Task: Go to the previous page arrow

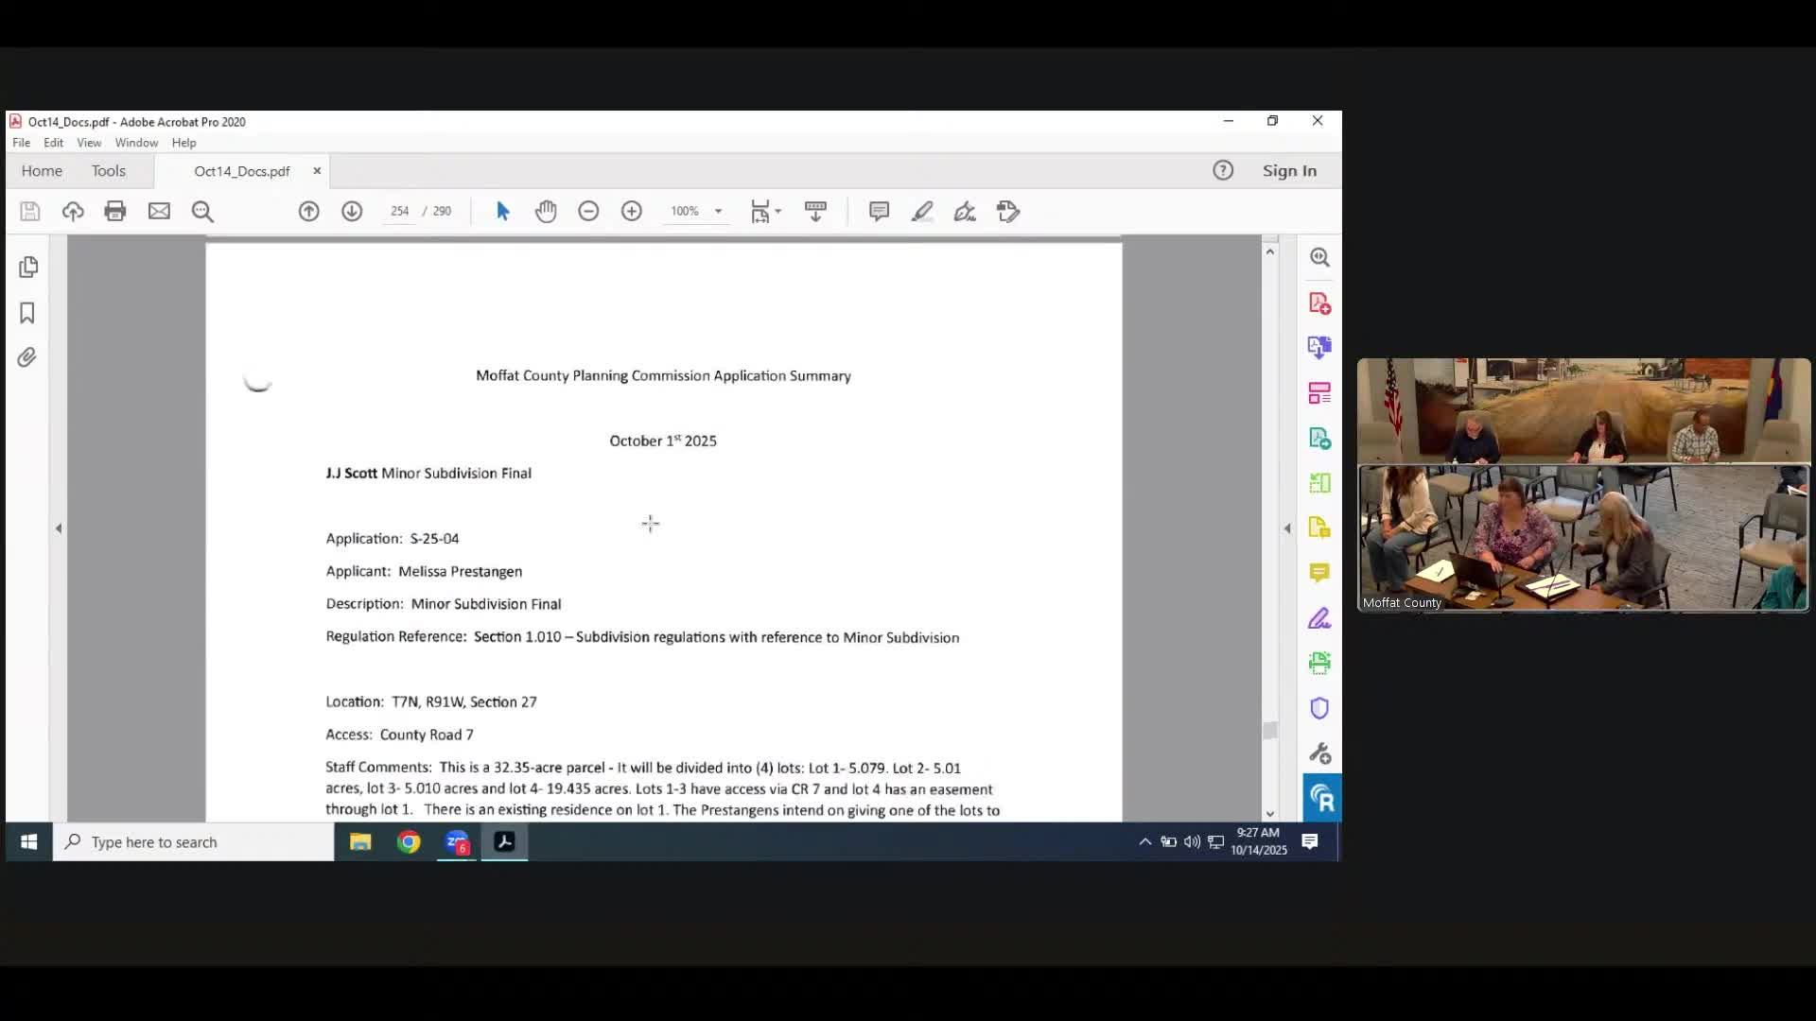Action: [308, 211]
